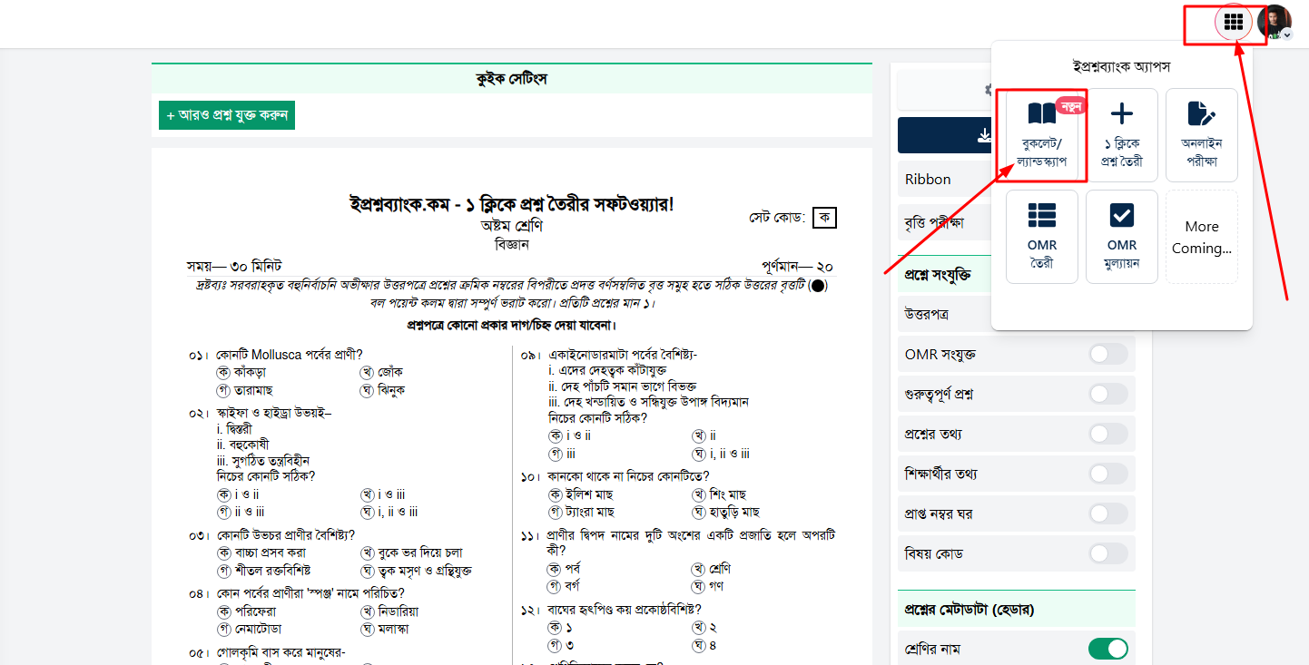This screenshot has height=665, width=1309.
Task: Click the More Coming... placeholder tile
Action: (x=1202, y=237)
